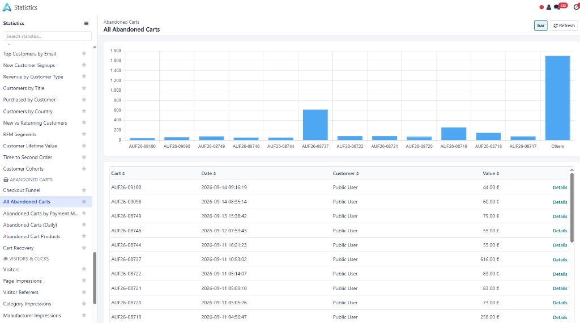Click the scroll-up arrow in sidebar
The image size is (580, 323).
95,47
